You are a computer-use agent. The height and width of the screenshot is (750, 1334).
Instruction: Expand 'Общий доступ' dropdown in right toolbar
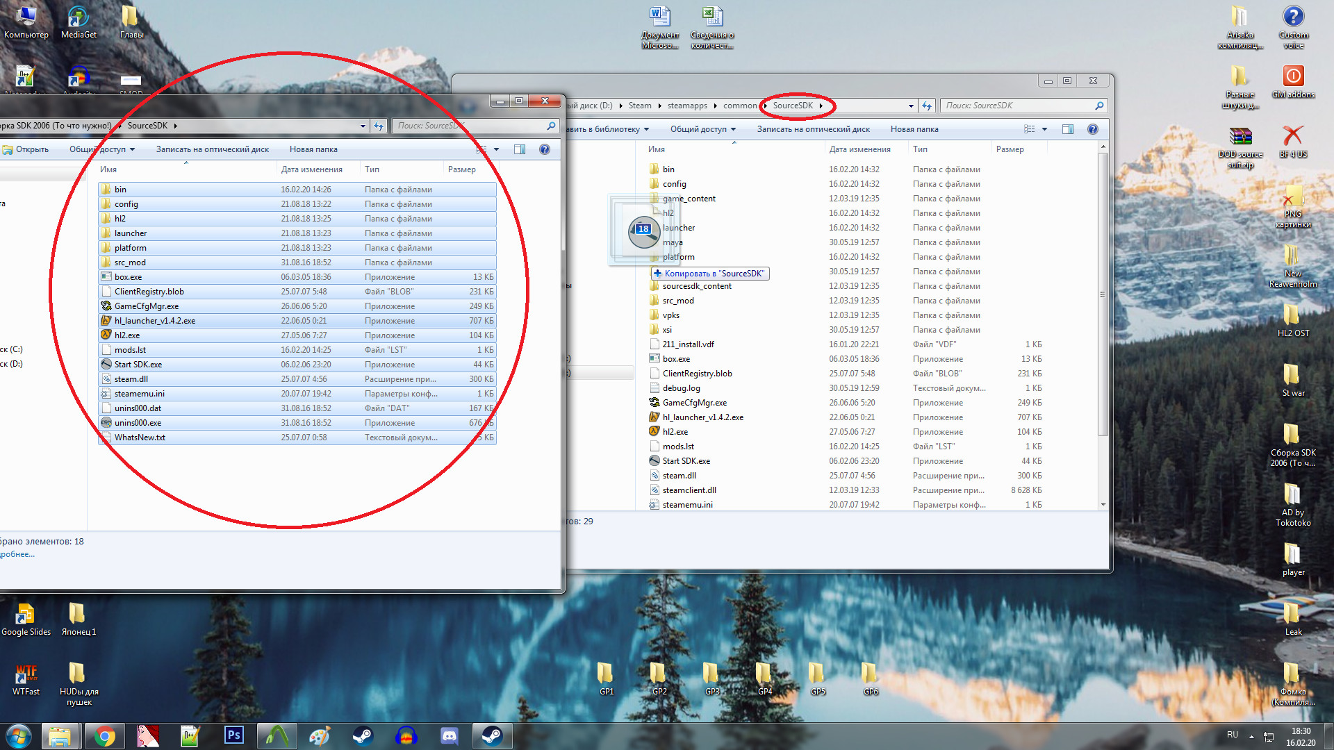pos(733,129)
